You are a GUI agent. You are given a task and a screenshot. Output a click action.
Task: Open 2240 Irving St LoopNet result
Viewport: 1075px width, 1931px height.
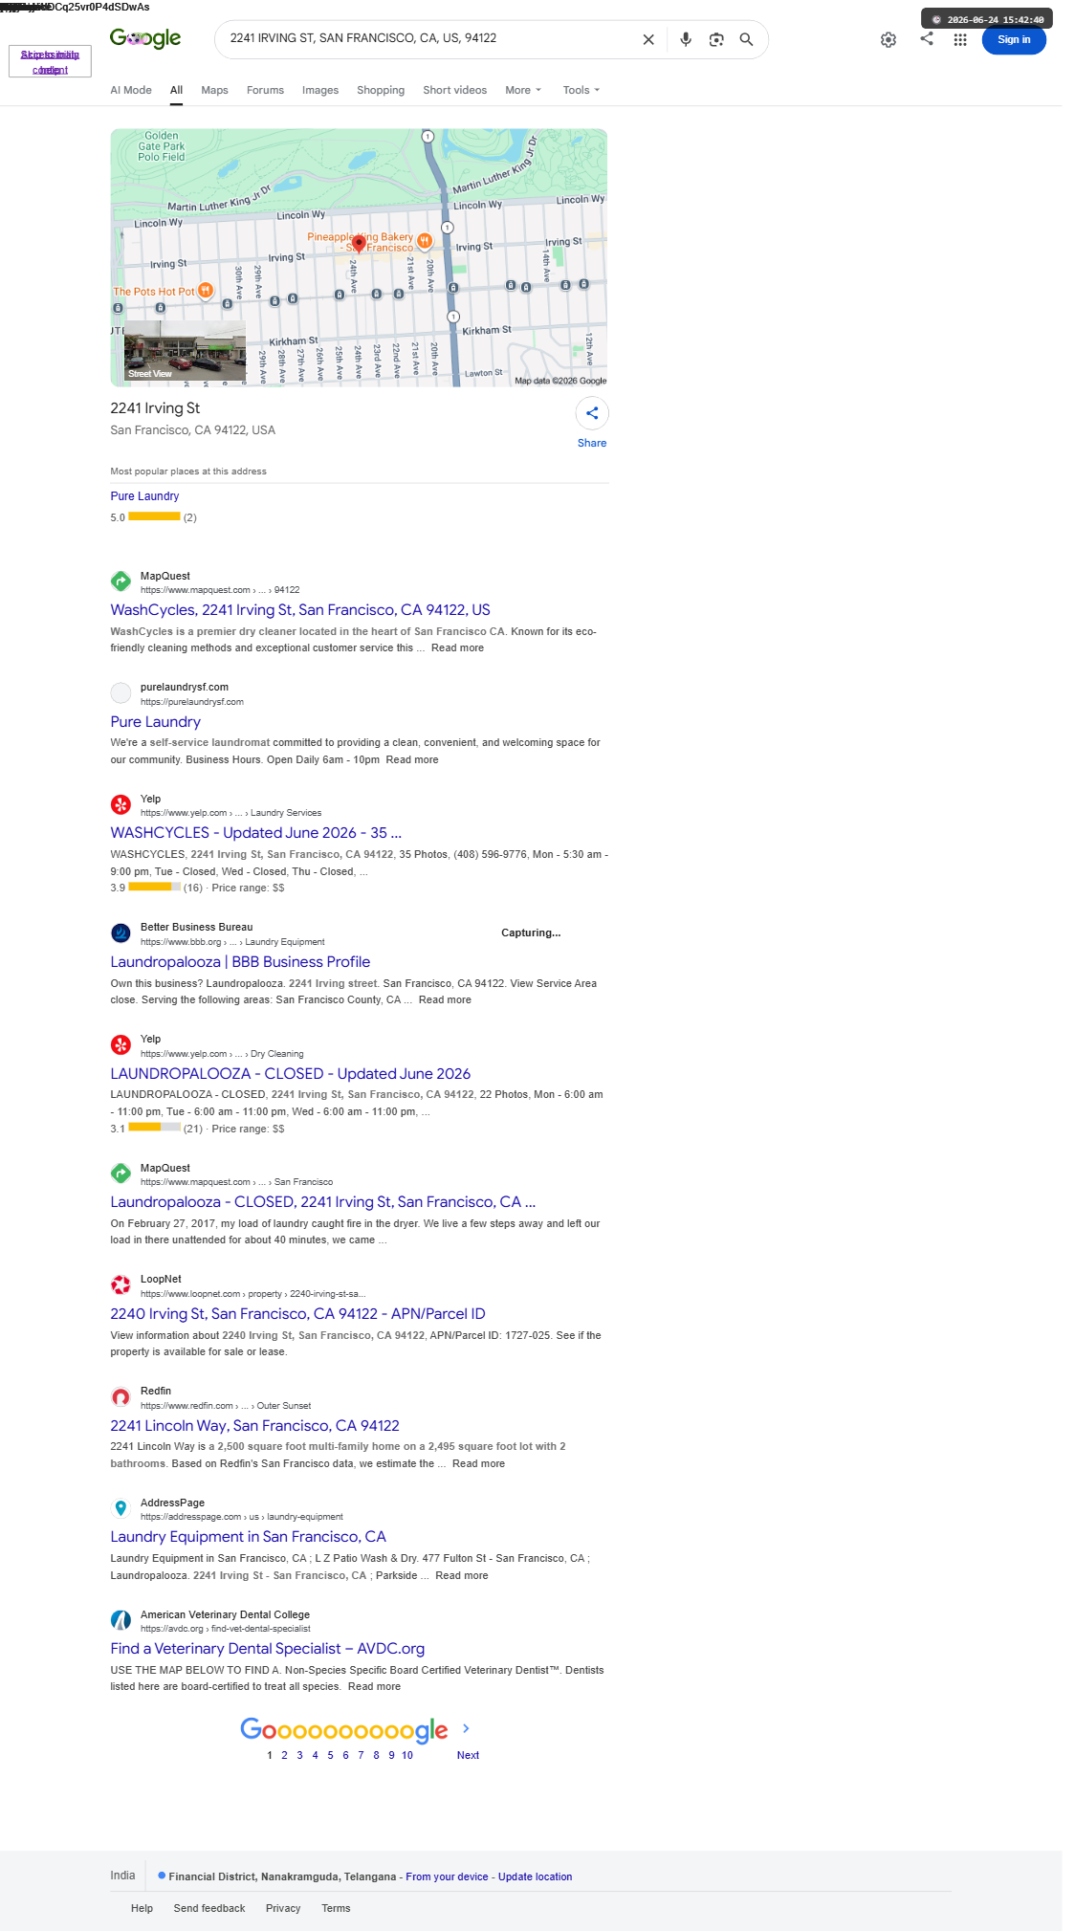297,1313
